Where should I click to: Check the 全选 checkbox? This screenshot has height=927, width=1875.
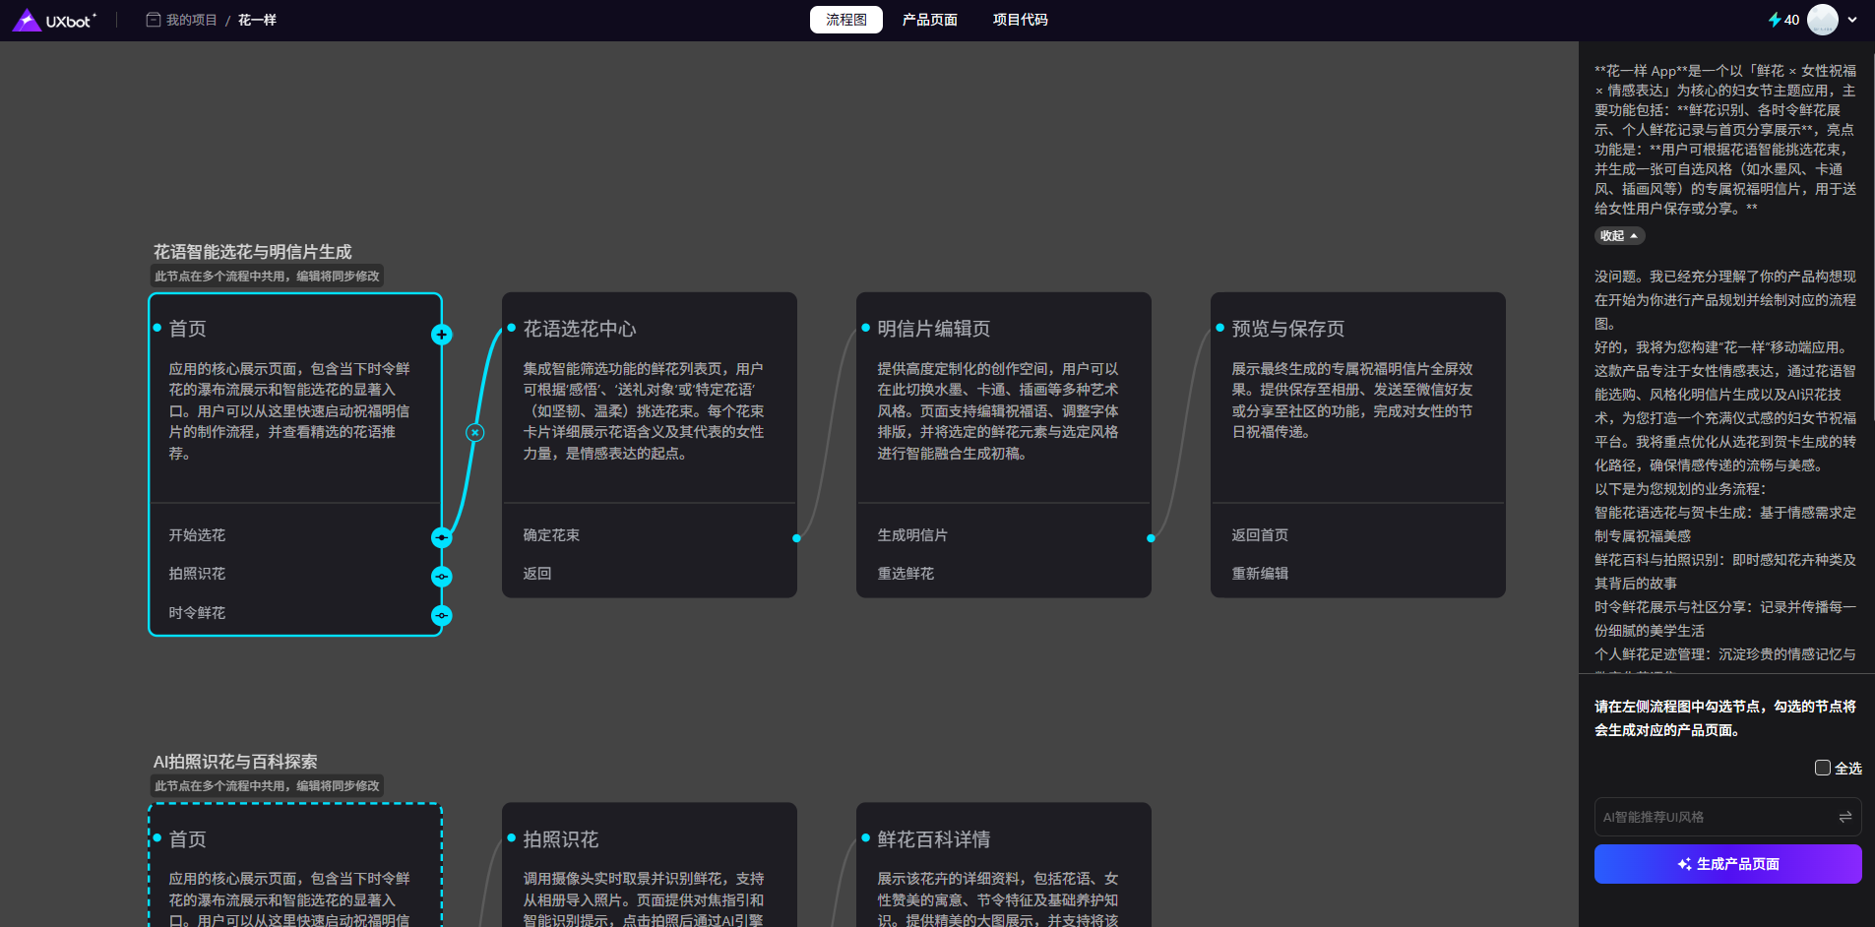pyautogui.click(x=1823, y=768)
